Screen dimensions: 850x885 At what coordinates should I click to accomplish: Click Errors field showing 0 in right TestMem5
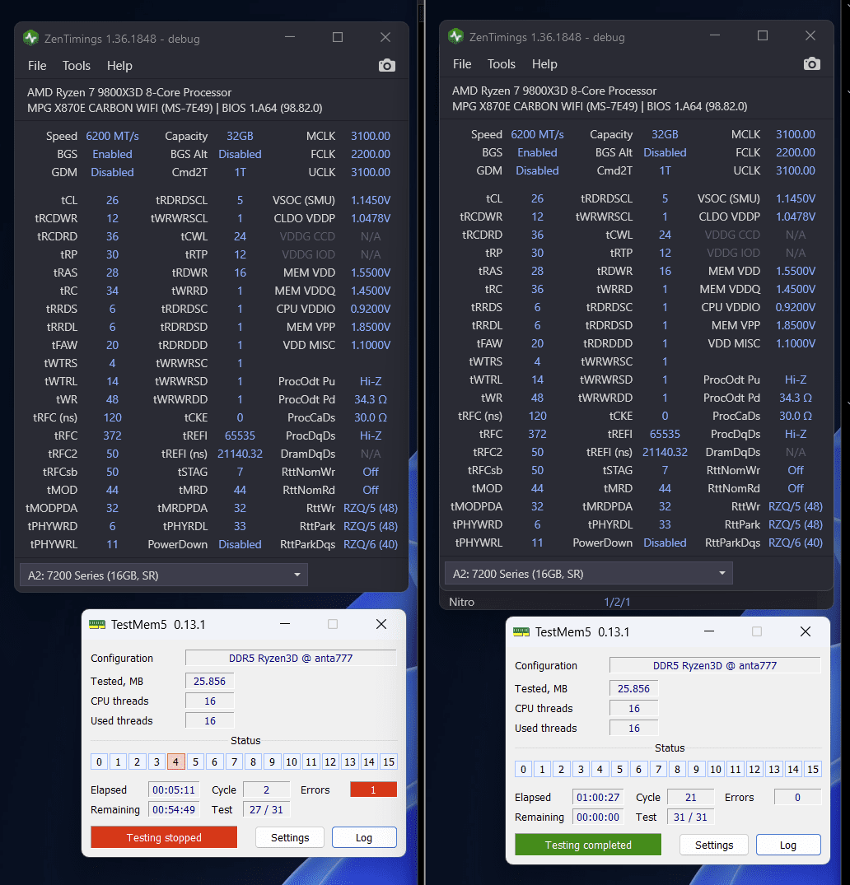coord(797,797)
